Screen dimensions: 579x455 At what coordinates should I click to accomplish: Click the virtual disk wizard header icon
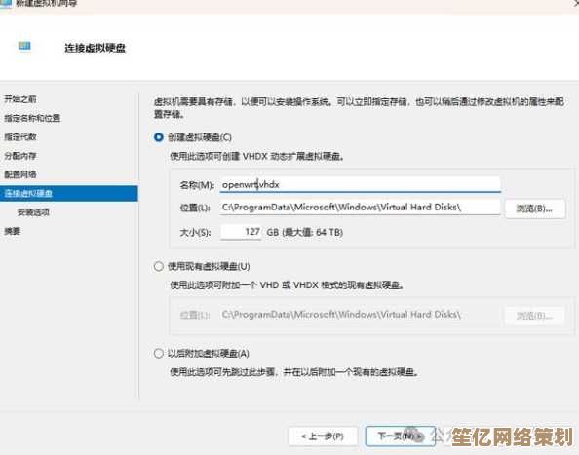[x=24, y=47]
